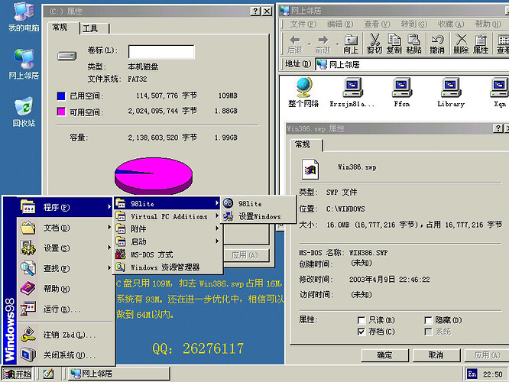
Task: Open the My Computer desktop icon
Action: [24, 17]
